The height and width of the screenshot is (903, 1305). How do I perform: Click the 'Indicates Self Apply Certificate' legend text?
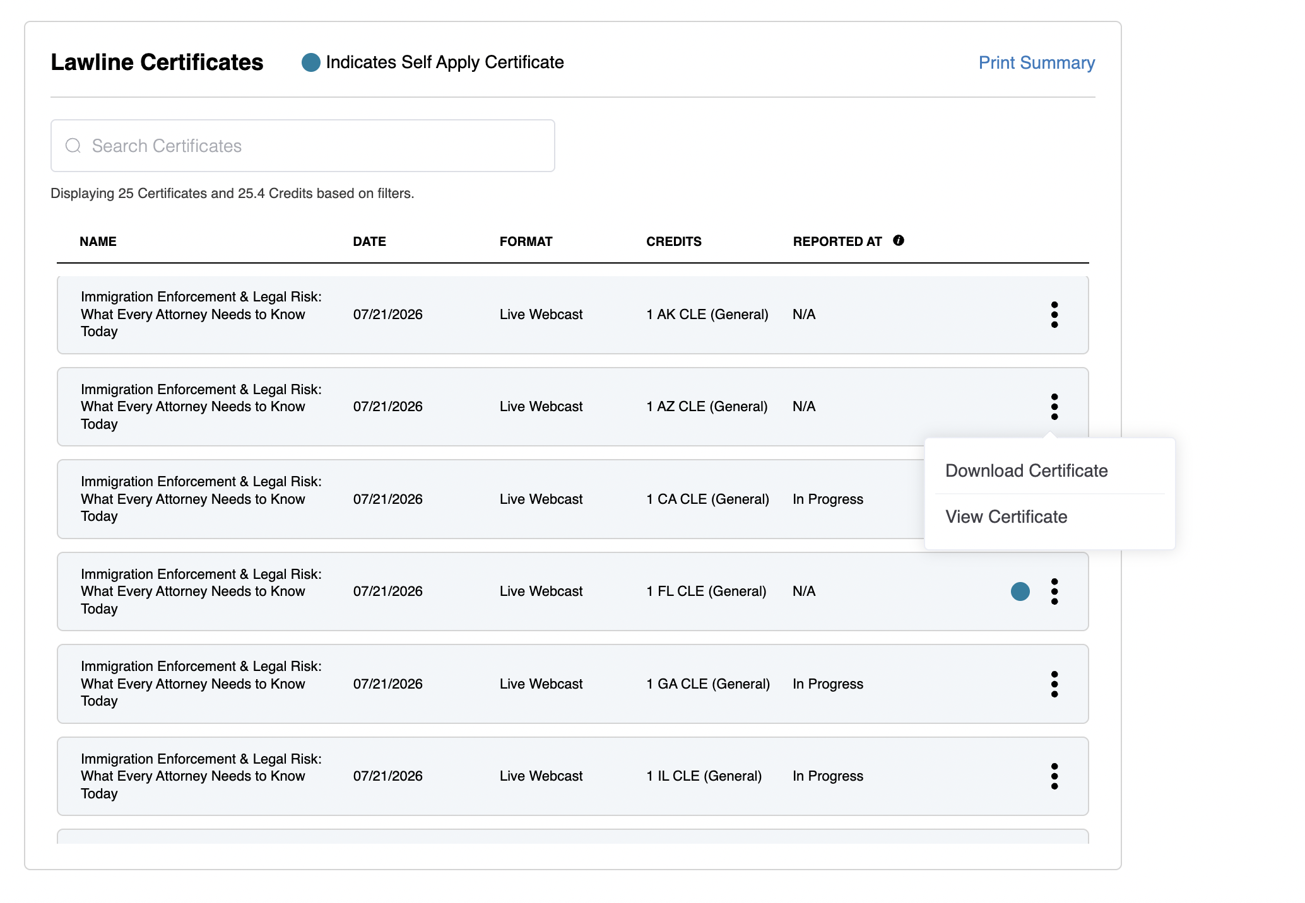pyautogui.click(x=445, y=62)
